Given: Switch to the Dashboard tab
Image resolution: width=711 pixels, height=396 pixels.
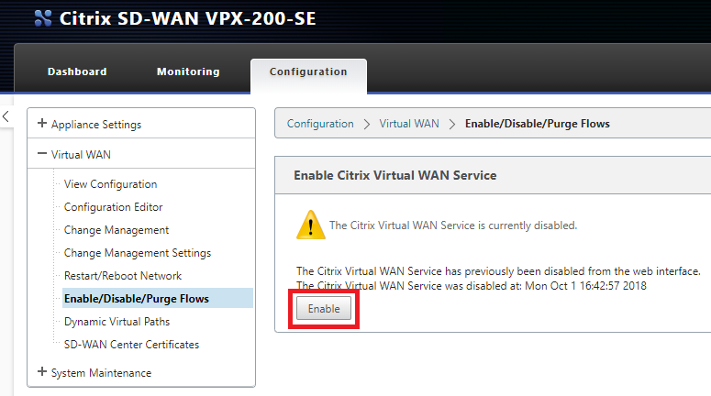Looking at the screenshot, I should click(x=77, y=71).
